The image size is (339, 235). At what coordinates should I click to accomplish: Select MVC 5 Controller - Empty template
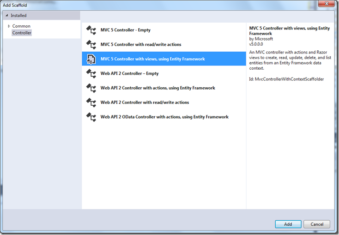164,30
